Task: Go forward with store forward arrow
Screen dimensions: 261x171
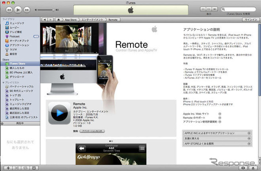Action: pyautogui.click(x=50, y=20)
